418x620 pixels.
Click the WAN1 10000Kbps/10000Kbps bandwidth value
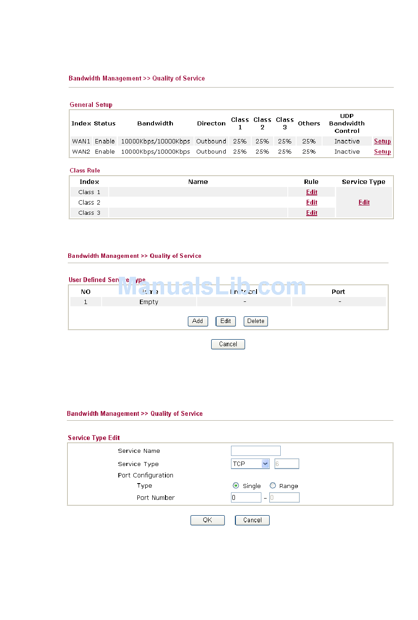click(x=156, y=141)
